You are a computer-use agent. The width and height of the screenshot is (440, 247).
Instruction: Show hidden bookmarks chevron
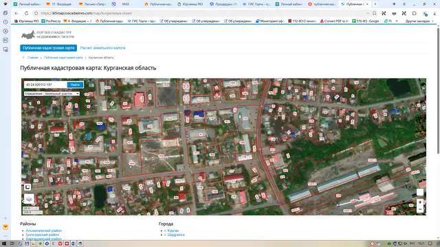pyautogui.click(x=397, y=21)
